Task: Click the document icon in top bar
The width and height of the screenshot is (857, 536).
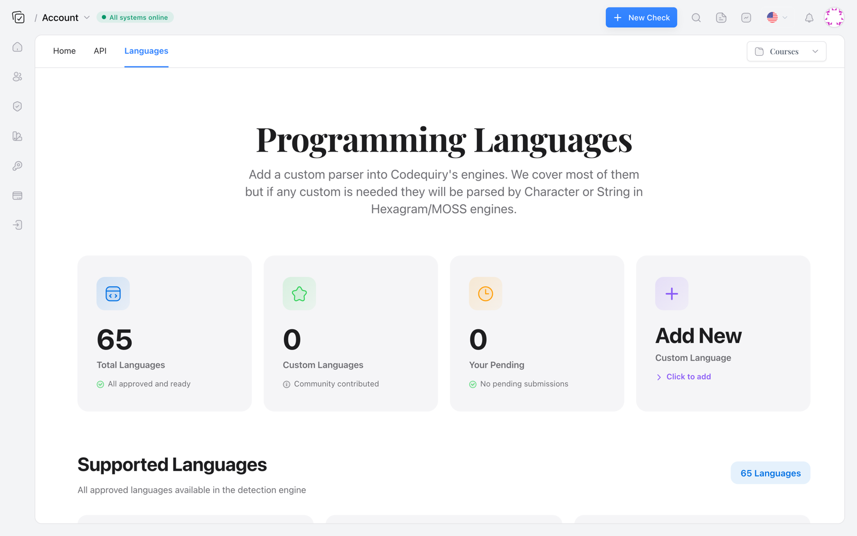Action: 721,18
